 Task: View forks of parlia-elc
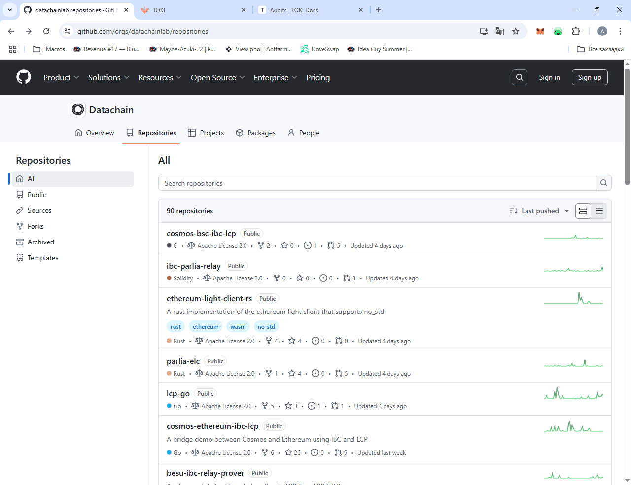point(272,373)
